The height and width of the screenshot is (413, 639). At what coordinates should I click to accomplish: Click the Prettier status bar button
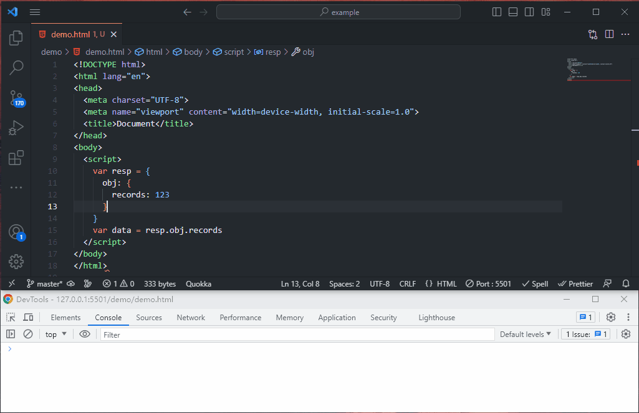click(575, 284)
